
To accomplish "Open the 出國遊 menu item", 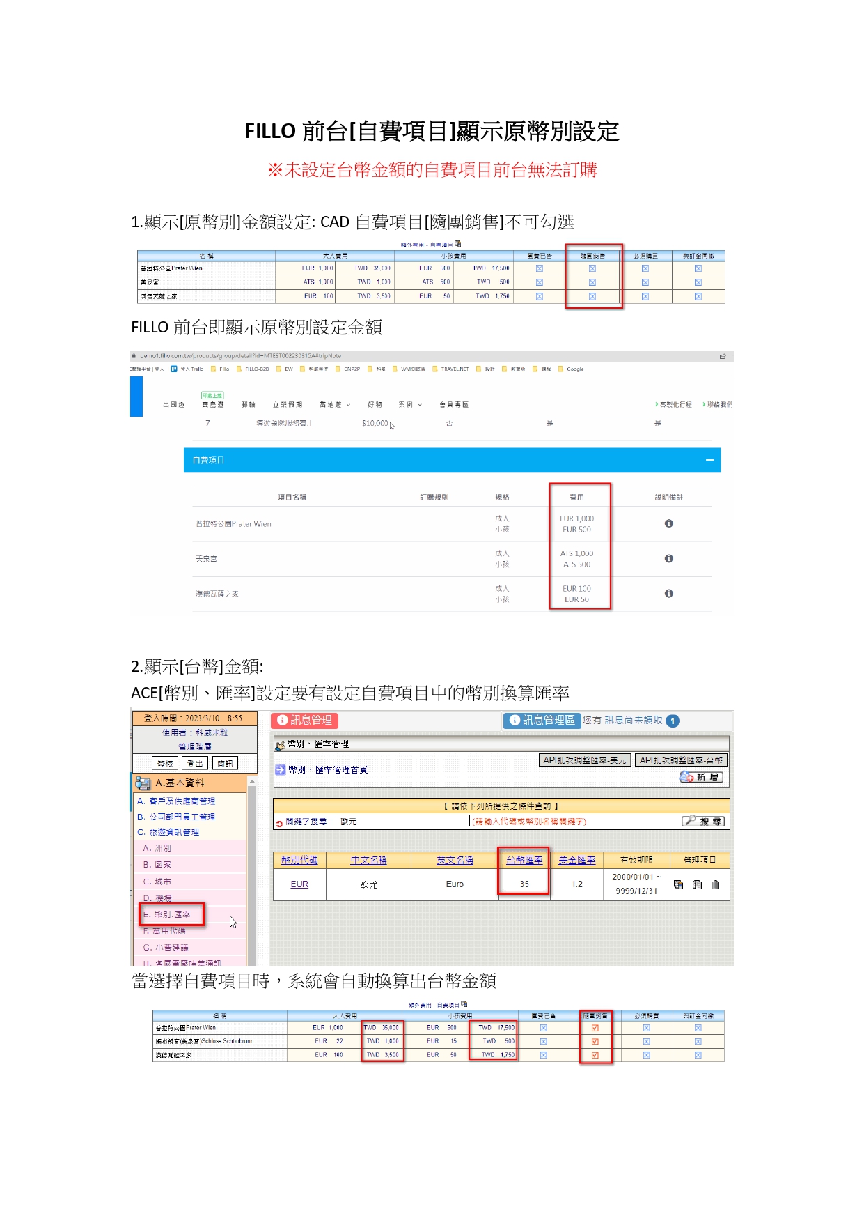I will [174, 405].
